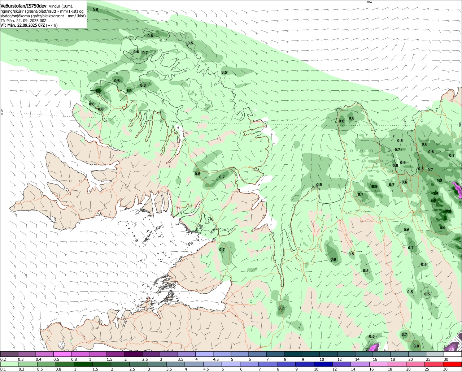Select the dark teal swatch labeled 8 in upper legend

coord(293,354)
